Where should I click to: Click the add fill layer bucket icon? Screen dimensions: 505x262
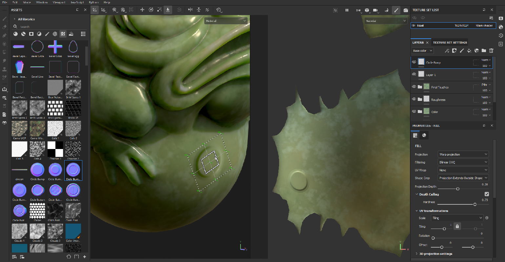(x=469, y=51)
